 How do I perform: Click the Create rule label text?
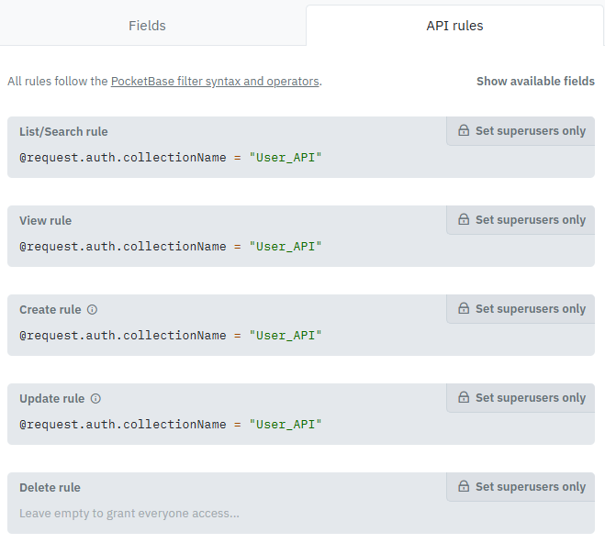[x=50, y=310]
